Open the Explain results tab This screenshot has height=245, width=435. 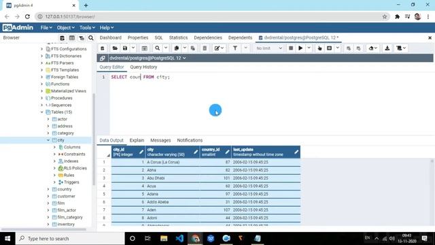137,140
